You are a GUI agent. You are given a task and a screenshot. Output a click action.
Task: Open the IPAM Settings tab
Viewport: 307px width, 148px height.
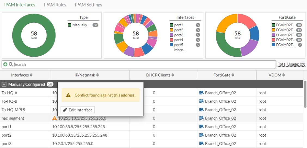pyautogui.click(x=88, y=5)
